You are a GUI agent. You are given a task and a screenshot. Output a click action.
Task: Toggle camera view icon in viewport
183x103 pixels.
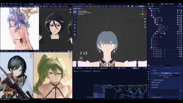pos(145,24)
